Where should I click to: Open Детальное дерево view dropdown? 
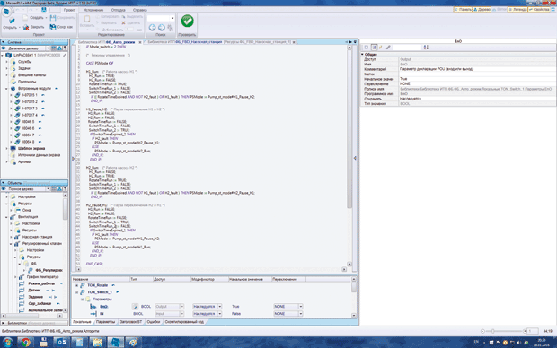(48, 48)
